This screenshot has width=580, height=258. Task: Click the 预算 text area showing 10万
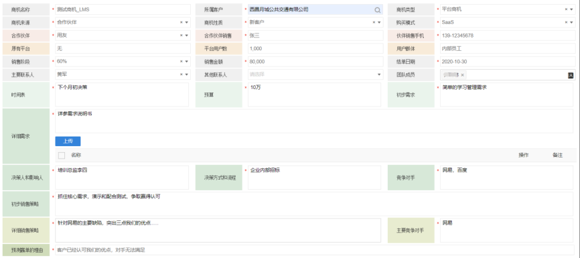[314, 94]
